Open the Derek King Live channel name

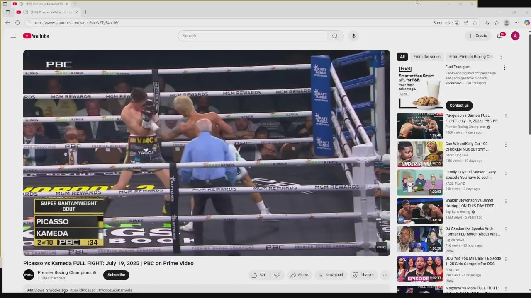[x=457, y=155]
